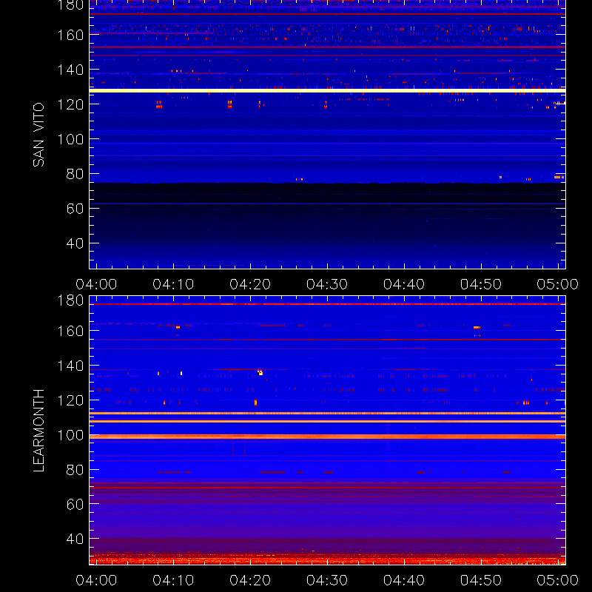
Task: Pick the 140 tick label on Learmonth plot
Action: [70, 366]
